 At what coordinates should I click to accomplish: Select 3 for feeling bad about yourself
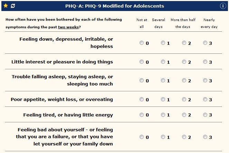point(205,137)
